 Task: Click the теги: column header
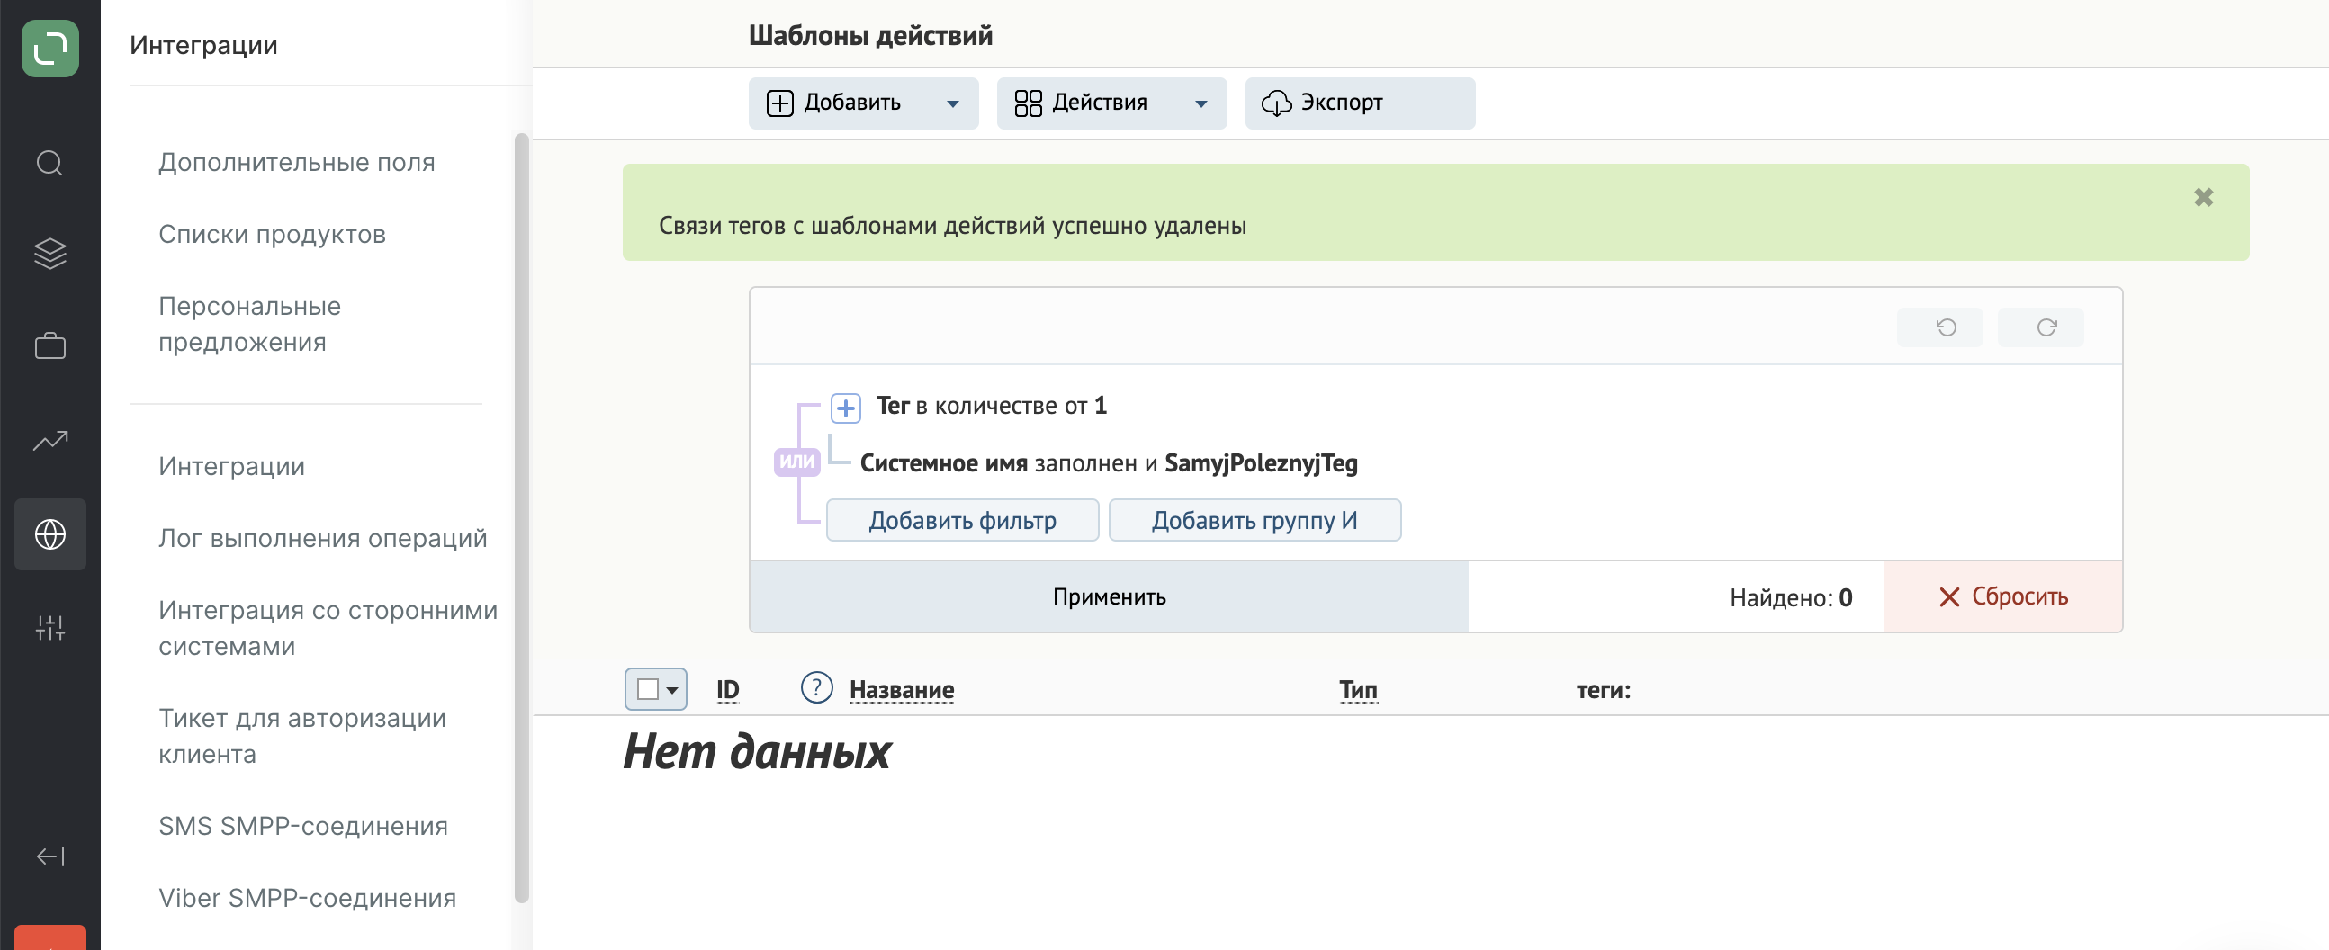(1603, 691)
